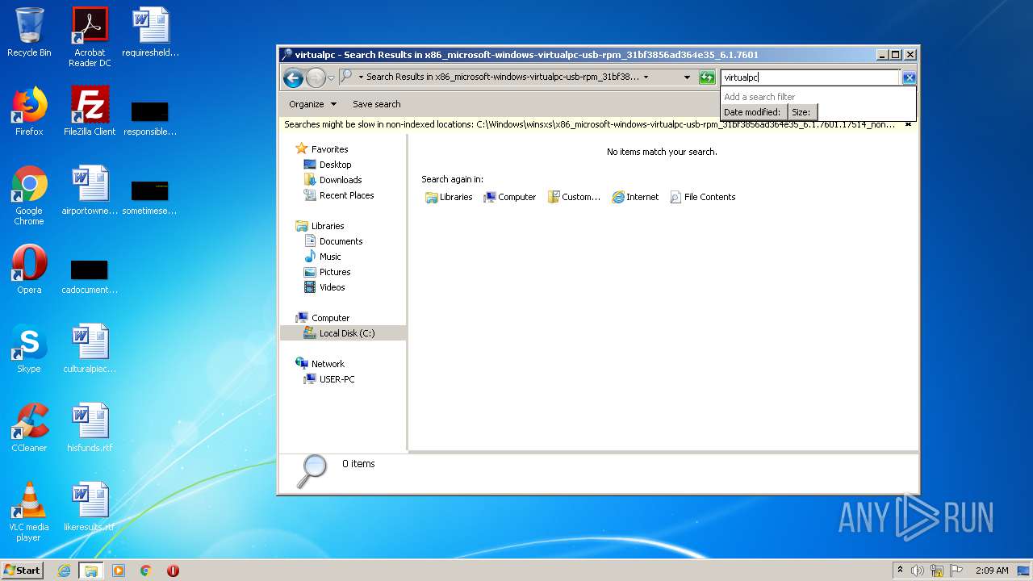Click the virtualpc search input field
Image resolution: width=1033 pixels, height=581 pixels.
coord(809,77)
